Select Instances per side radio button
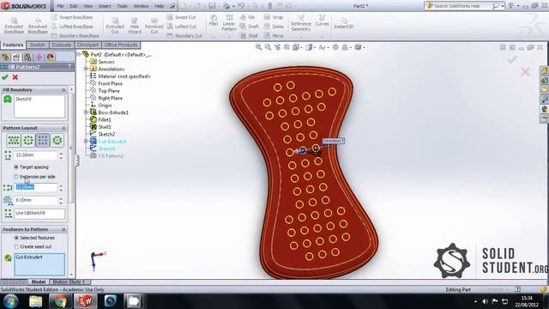 16,177
